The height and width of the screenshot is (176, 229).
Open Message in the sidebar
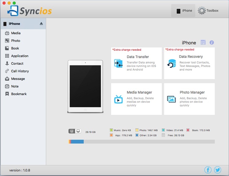click(18, 79)
